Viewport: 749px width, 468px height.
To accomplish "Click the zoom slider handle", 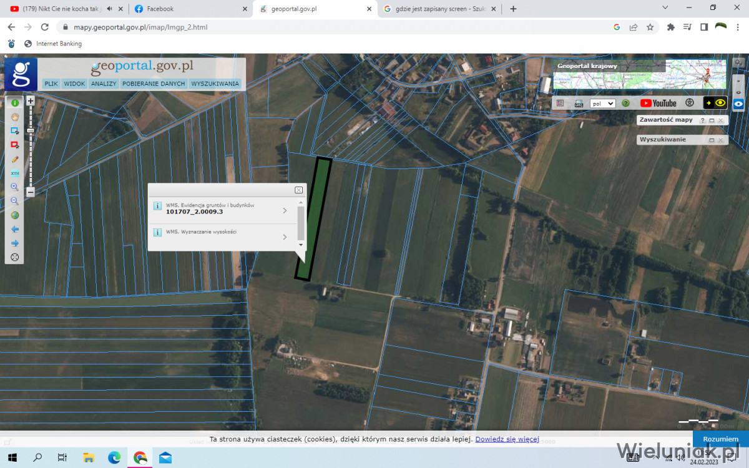I will [x=30, y=130].
